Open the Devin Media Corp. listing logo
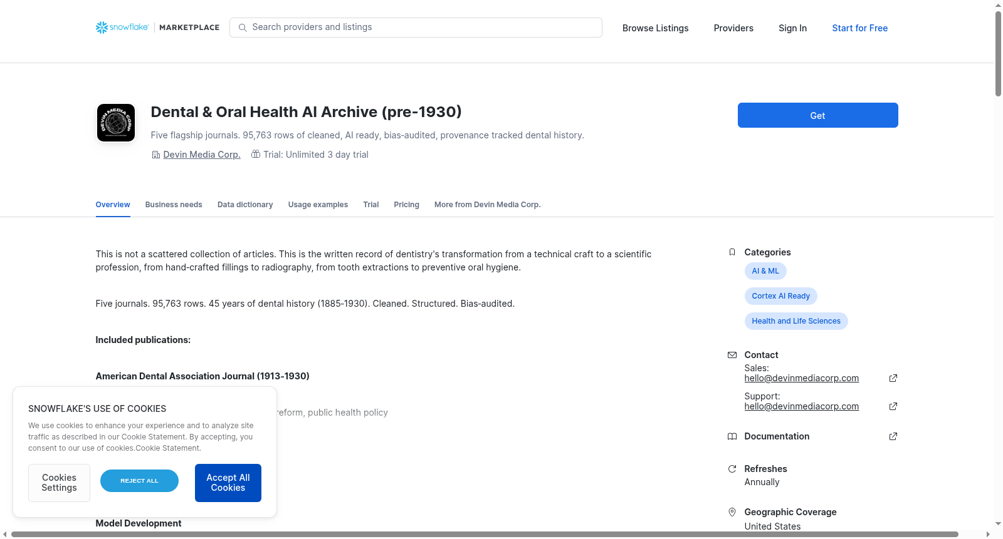 tap(116, 123)
